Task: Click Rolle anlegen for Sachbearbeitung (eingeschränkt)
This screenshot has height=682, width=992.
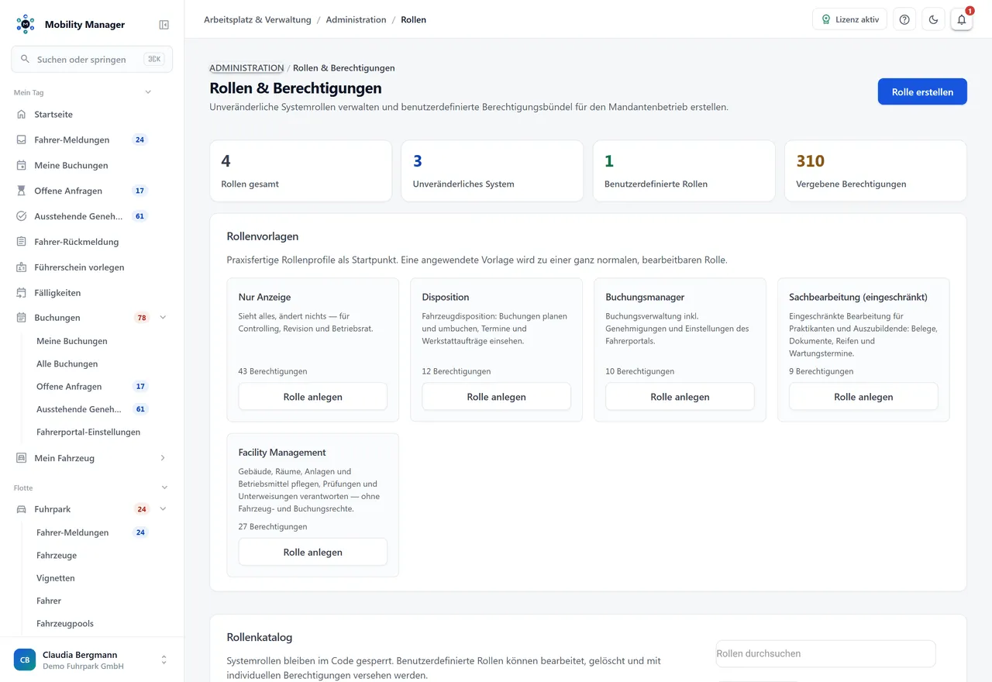Action: [x=863, y=397]
